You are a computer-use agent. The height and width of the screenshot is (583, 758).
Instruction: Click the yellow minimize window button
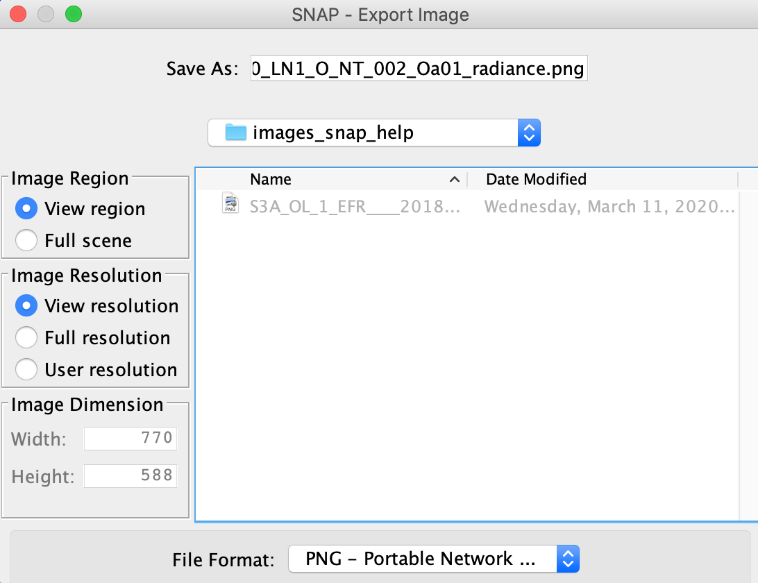46,14
